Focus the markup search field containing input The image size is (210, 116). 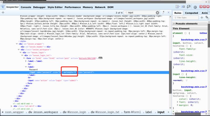pos(141,13)
